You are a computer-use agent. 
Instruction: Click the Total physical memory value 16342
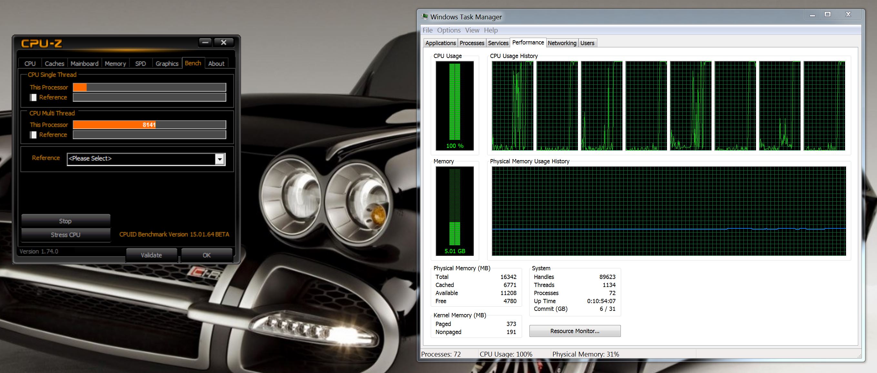click(x=508, y=277)
